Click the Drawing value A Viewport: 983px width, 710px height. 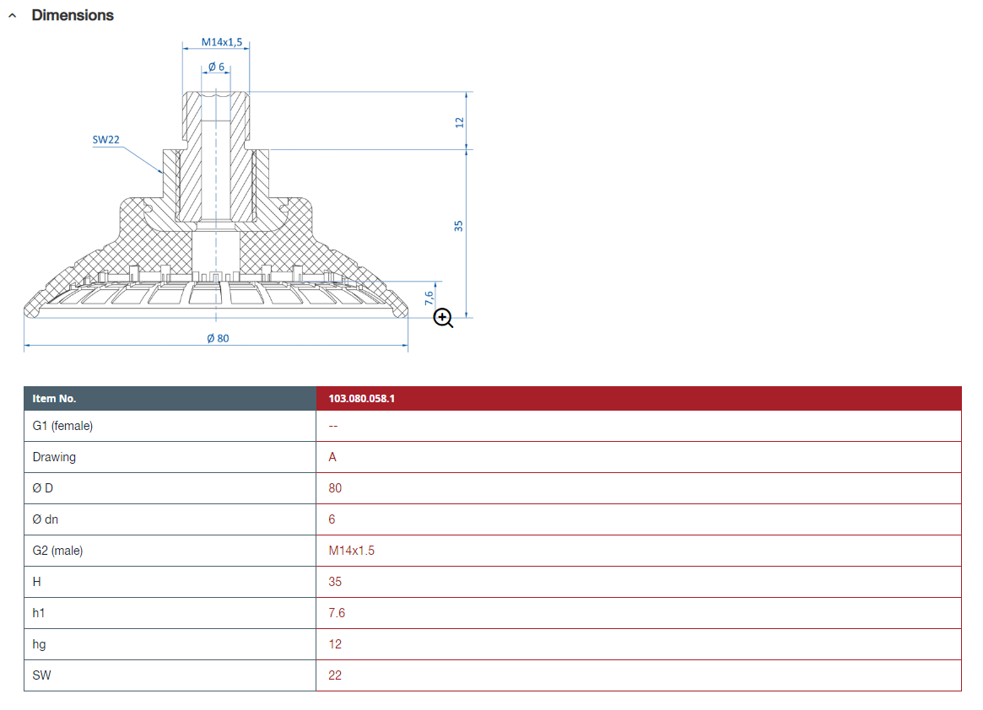(332, 457)
